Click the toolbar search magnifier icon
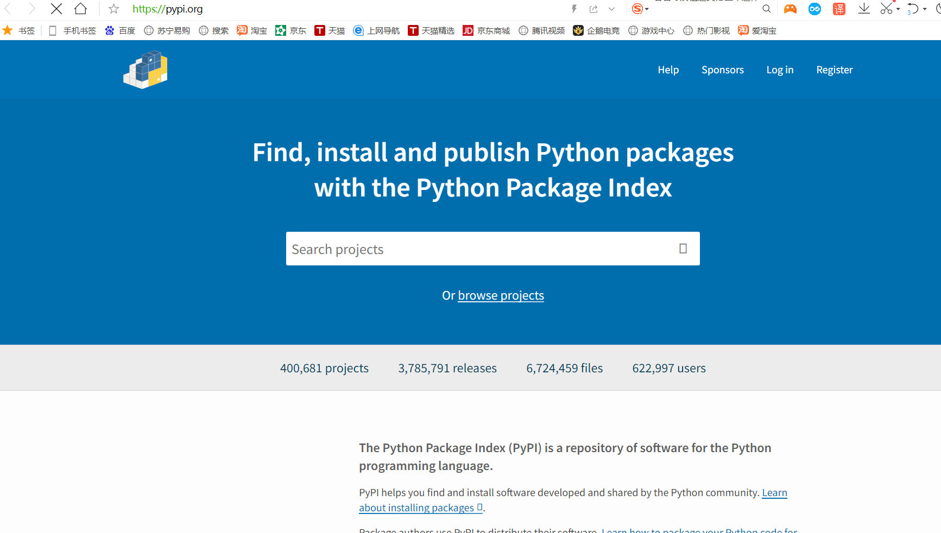 coord(766,9)
